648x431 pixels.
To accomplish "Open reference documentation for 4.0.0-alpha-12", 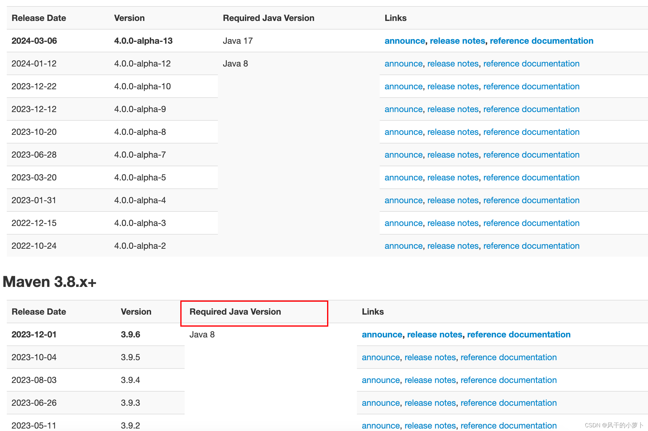I will 531,63.
